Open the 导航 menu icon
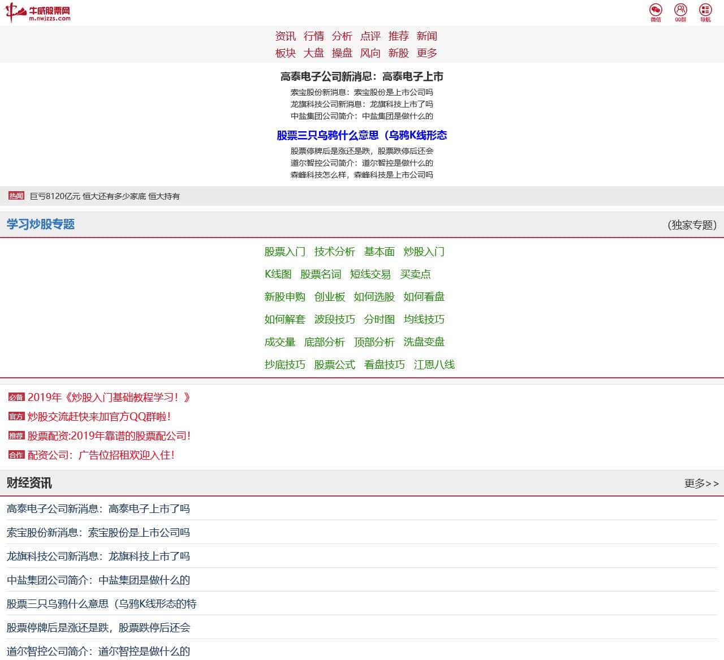 point(705,12)
